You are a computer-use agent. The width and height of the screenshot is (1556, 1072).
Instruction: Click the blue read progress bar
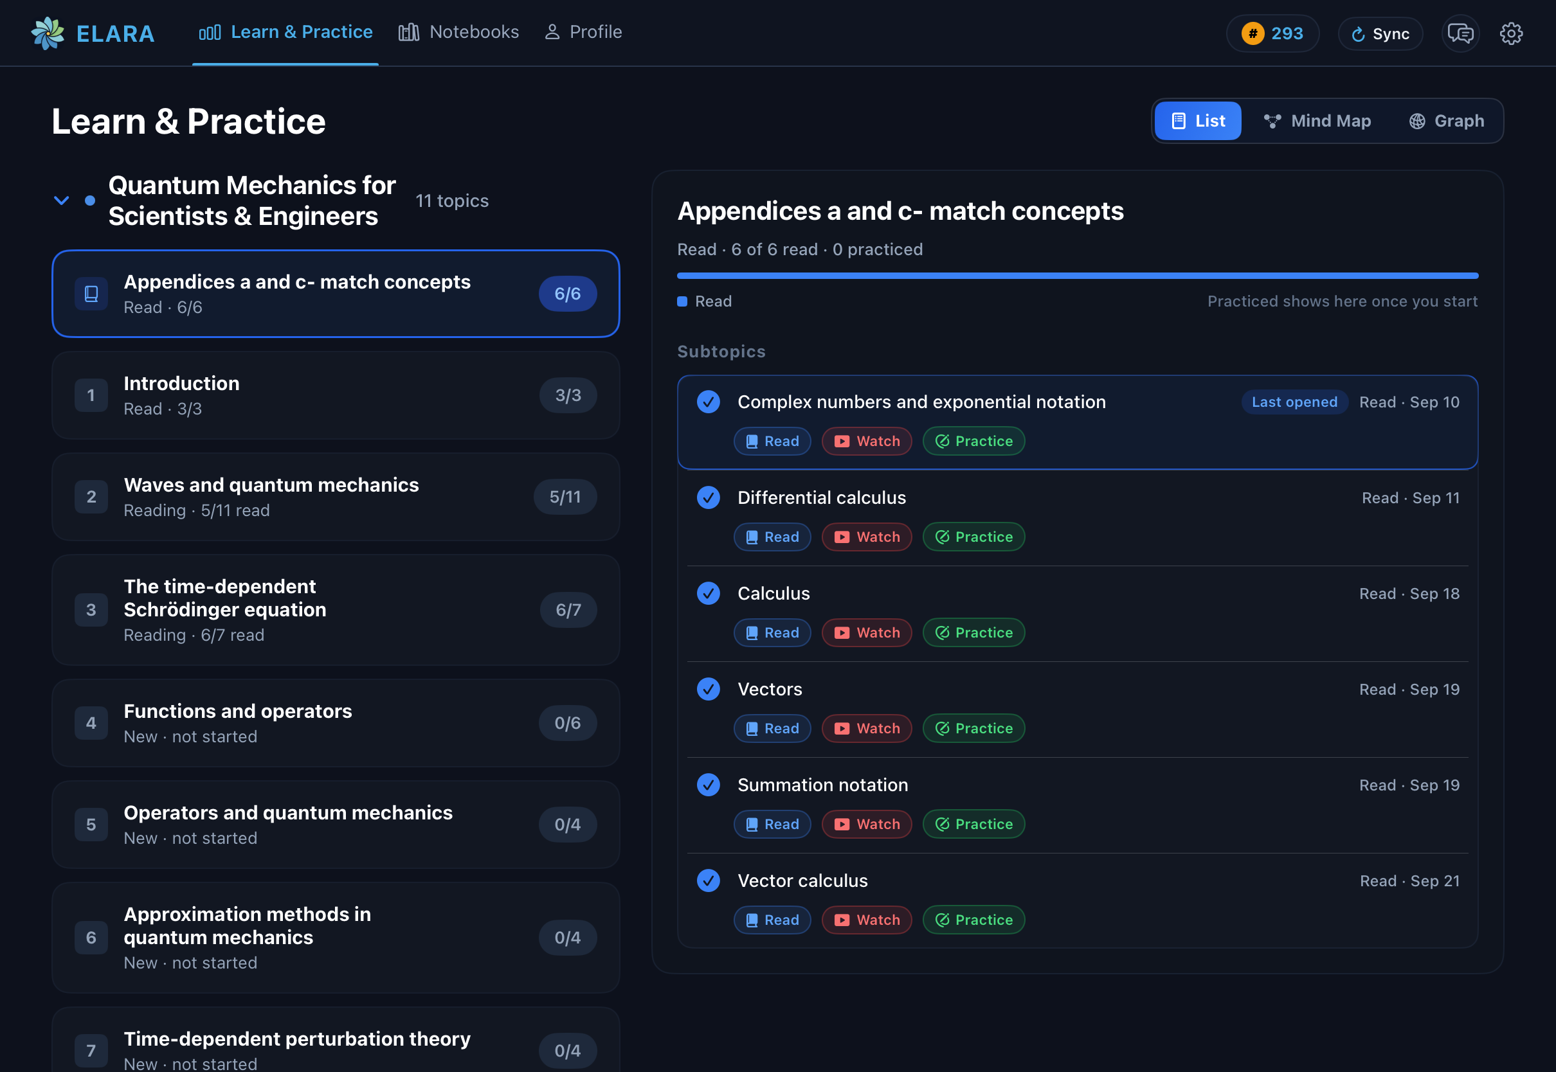pyautogui.click(x=1077, y=275)
